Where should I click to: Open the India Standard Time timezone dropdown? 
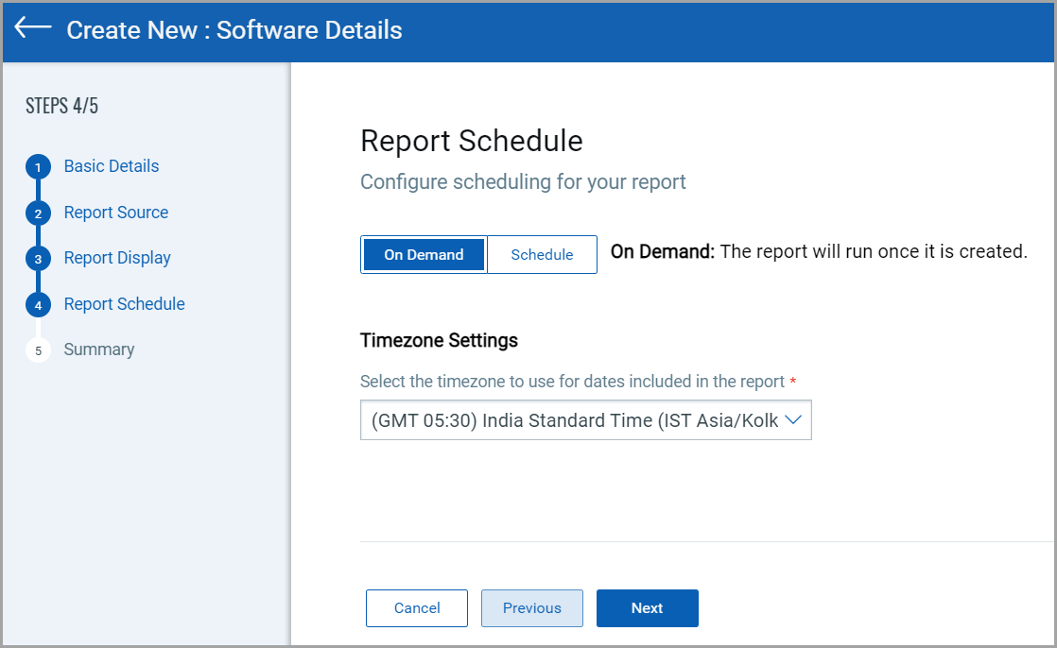tap(575, 421)
